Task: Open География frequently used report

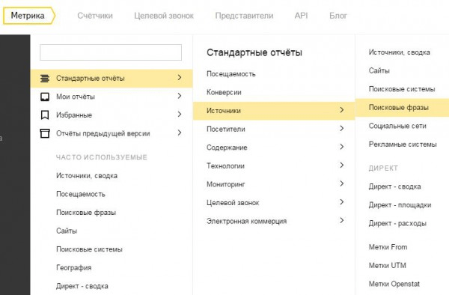Action: [73, 268]
